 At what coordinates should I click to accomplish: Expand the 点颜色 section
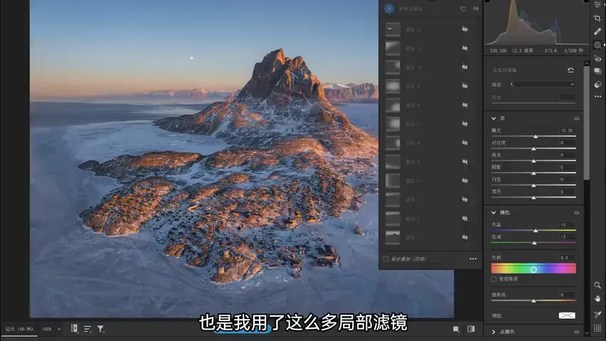494,332
